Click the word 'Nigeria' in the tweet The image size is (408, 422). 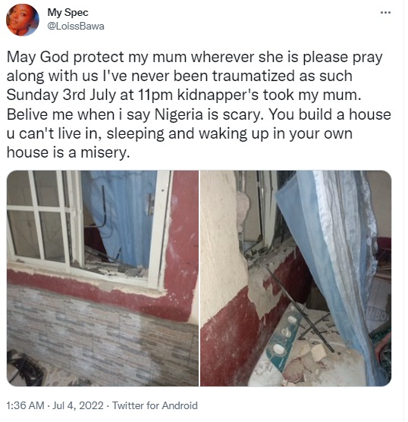point(178,114)
